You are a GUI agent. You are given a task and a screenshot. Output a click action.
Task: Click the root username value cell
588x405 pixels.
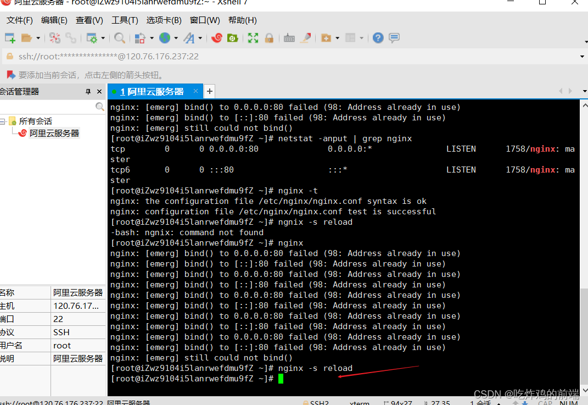coord(78,345)
